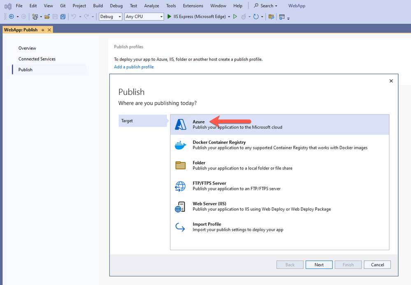Open the Help menu
The image size is (411, 285).
click(x=238, y=6)
